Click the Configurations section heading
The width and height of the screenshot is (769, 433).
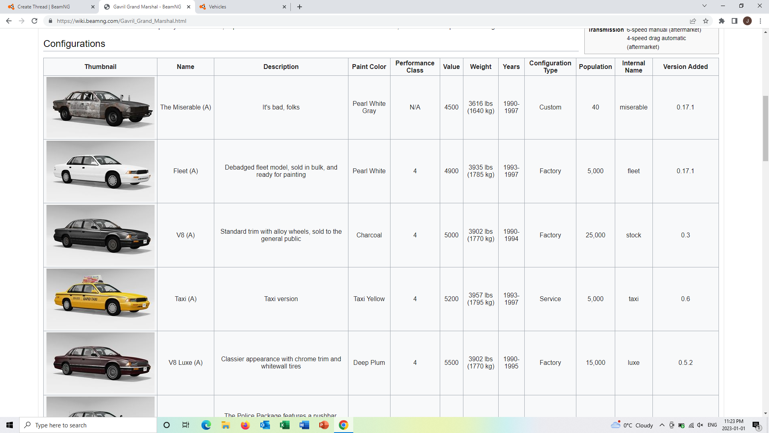[x=74, y=44]
